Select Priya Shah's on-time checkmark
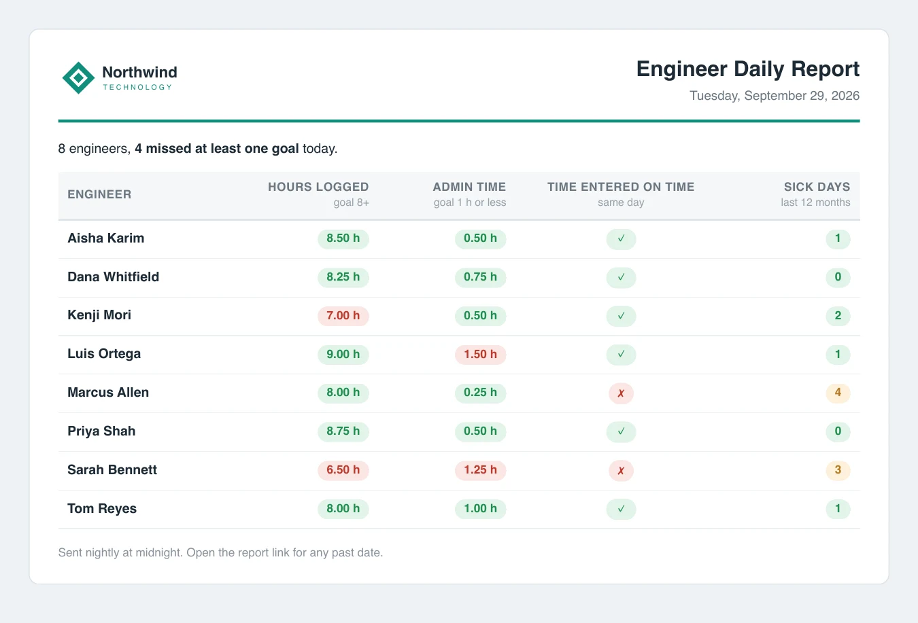Image resolution: width=918 pixels, height=623 pixels. click(621, 431)
